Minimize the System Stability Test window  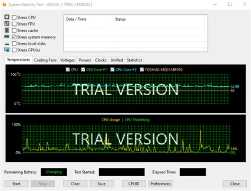coord(215,4)
